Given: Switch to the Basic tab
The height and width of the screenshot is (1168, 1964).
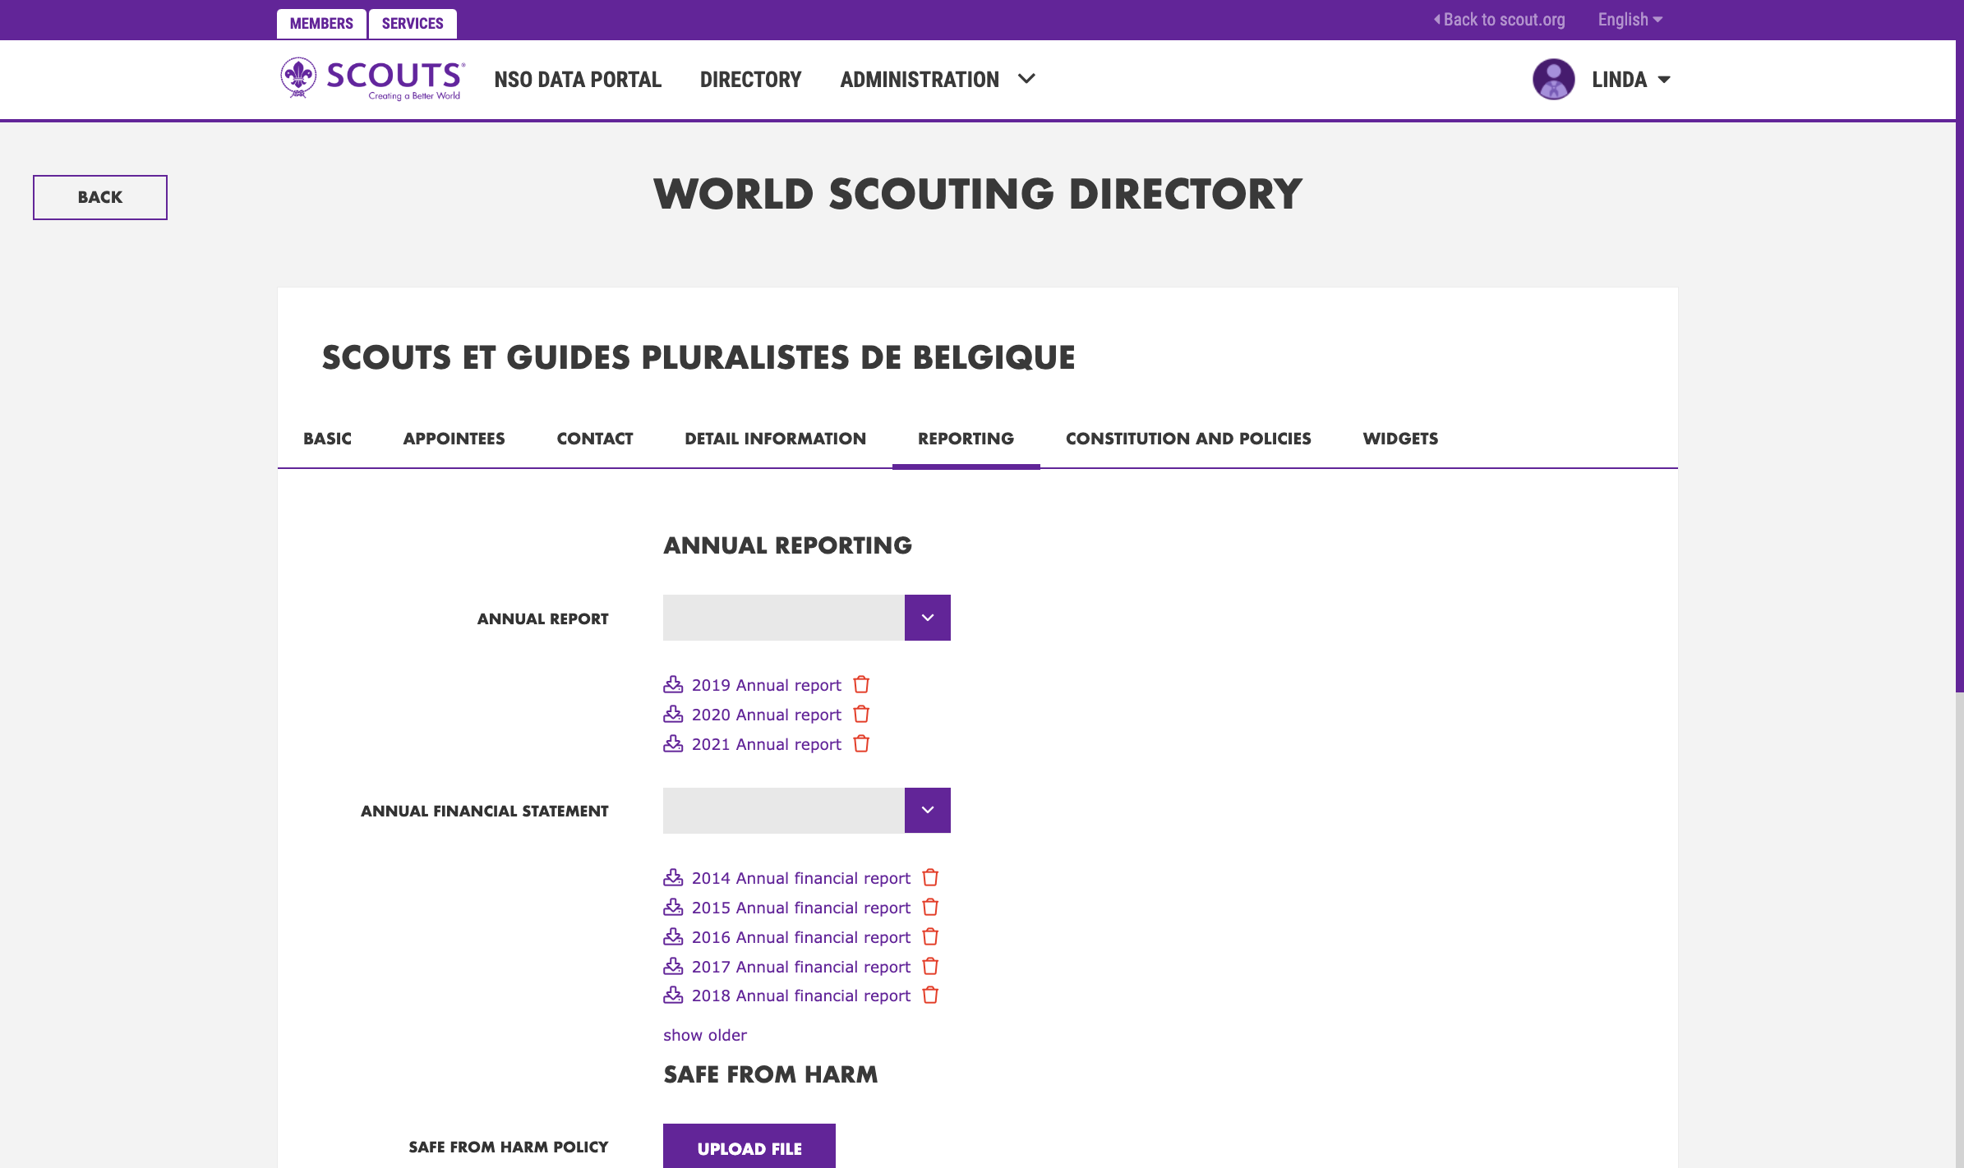Looking at the screenshot, I should (x=327, y=439).
